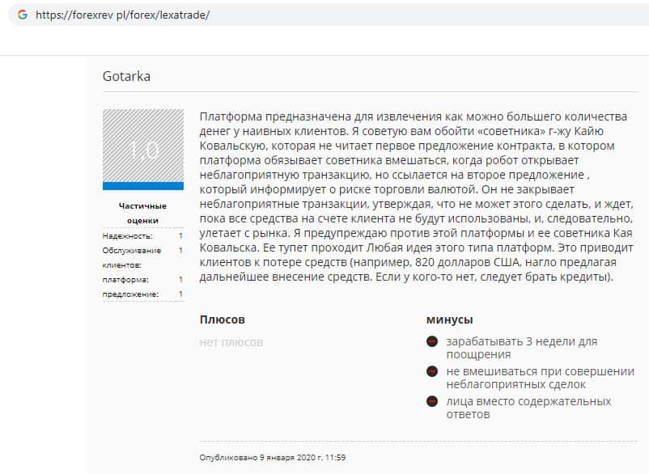Click the 'Надежность:' rating row

142,235
